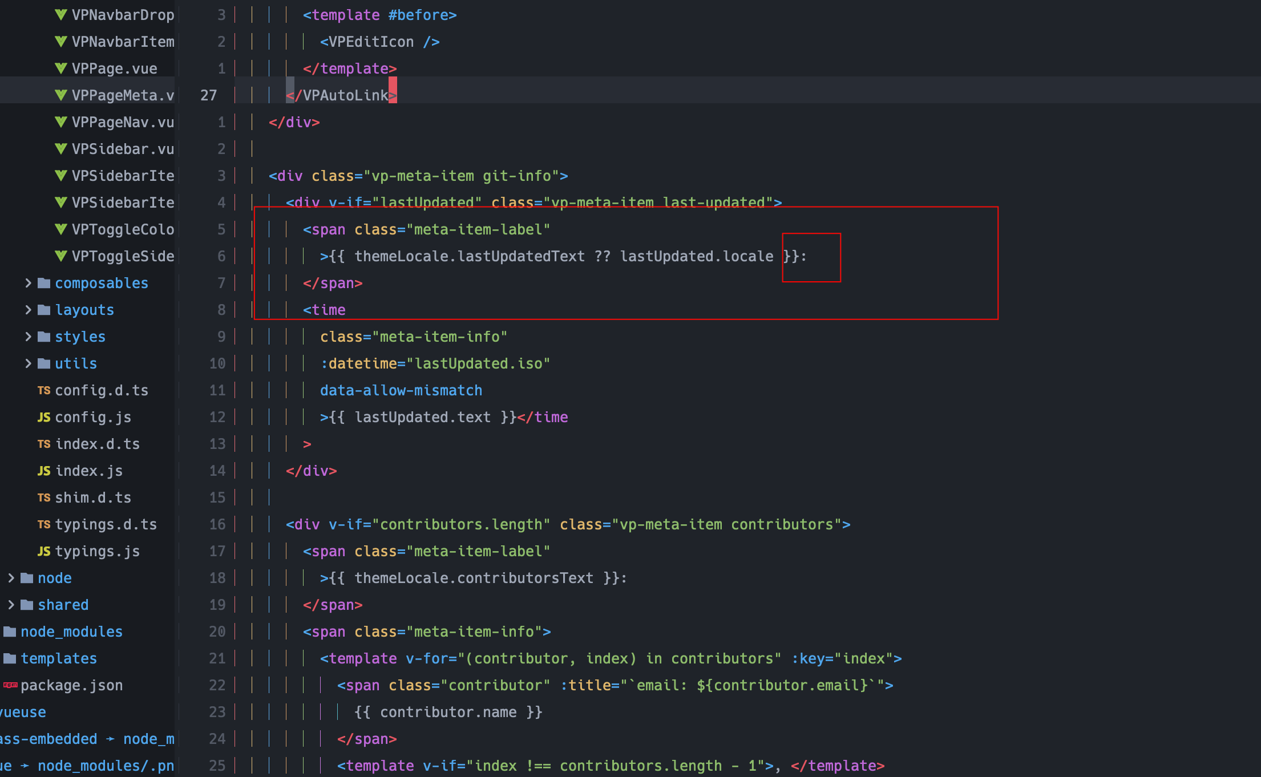Click the Vue icon next to VPSidebar.vu
Image resolution: width=1261 pixels, height=777 pixels.
pyautogui.click(x=61, y=149)
